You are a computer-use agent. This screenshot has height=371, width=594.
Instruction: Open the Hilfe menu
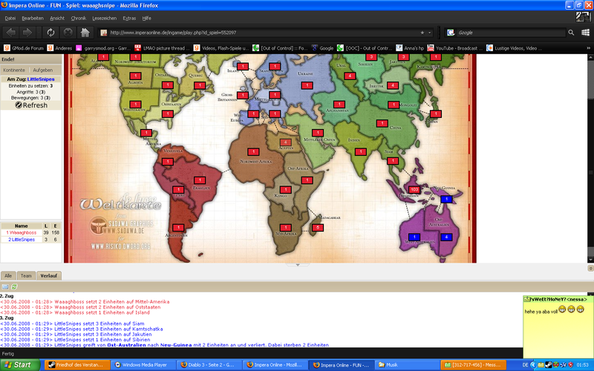[146, 18]
